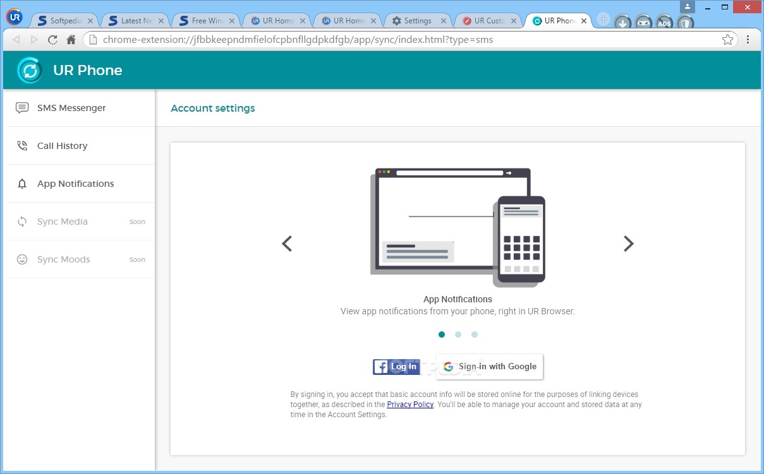Click the Soon label beside Sync Media
Image resolution: width=764 pixels, height=474 pixels.
point(137,222)
